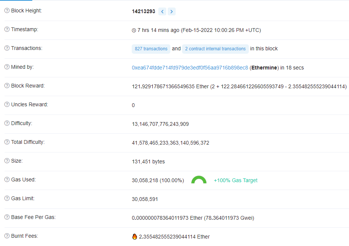Click the help icon beside Mined by
This screenshot has width=349, height=246.
coord(7,67)
